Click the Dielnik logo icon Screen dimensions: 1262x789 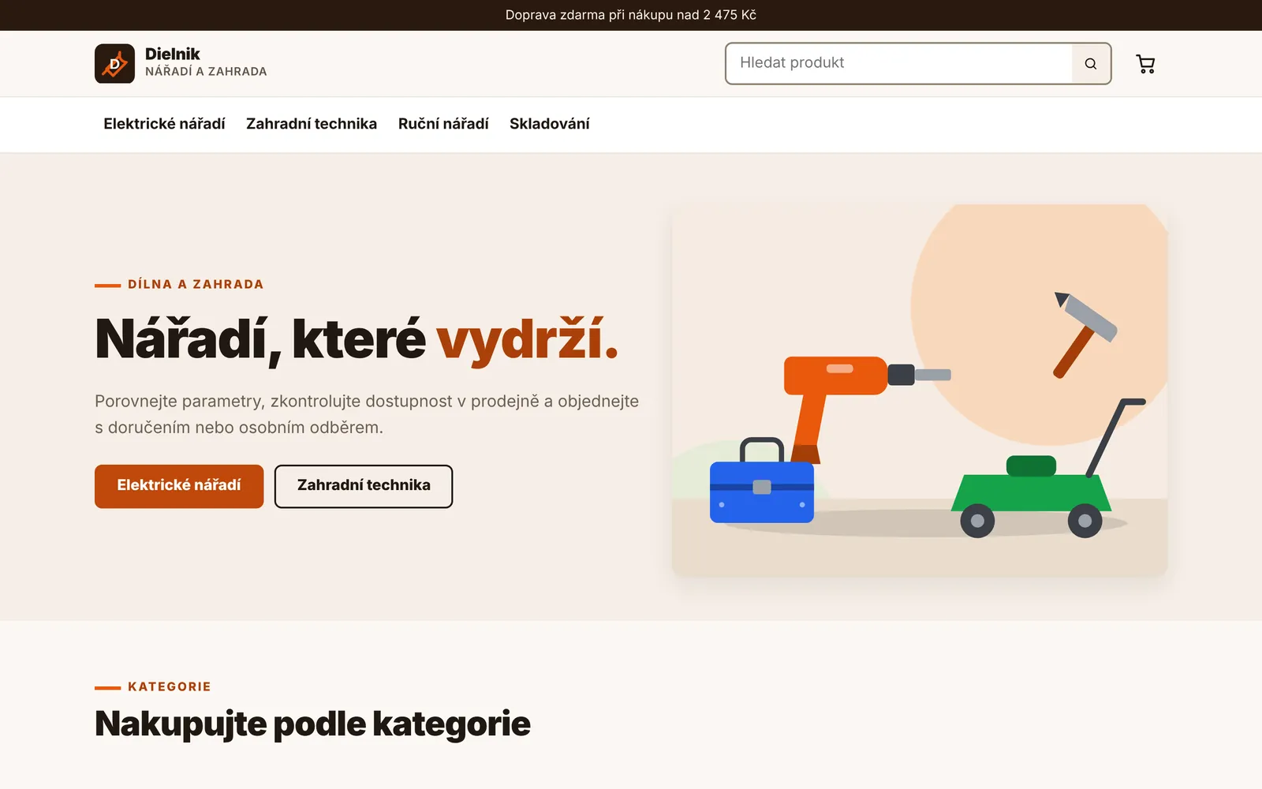click(x=114, y=63)
